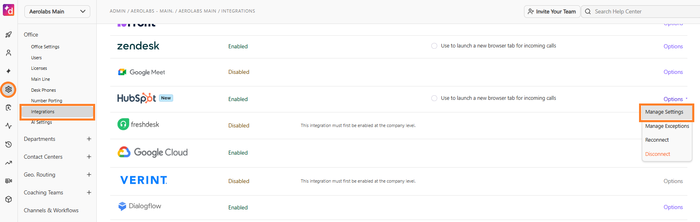Image resolution: width=700 pixels, height=222 pixels.
Task: Select Manage Settings from the menu
Action: [667, 112]
